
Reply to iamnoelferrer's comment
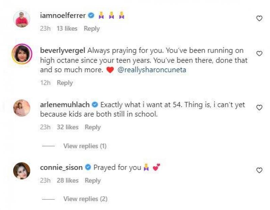(92, 29)
